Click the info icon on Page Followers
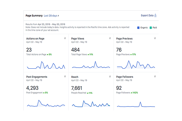The height and width of the screenshot is (121, 182). pyautogui.click(x=155, y=77)
